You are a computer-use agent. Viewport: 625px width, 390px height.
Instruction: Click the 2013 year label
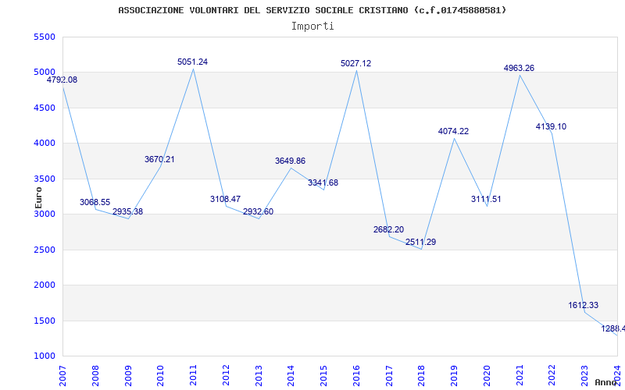[x=259, y=376]
